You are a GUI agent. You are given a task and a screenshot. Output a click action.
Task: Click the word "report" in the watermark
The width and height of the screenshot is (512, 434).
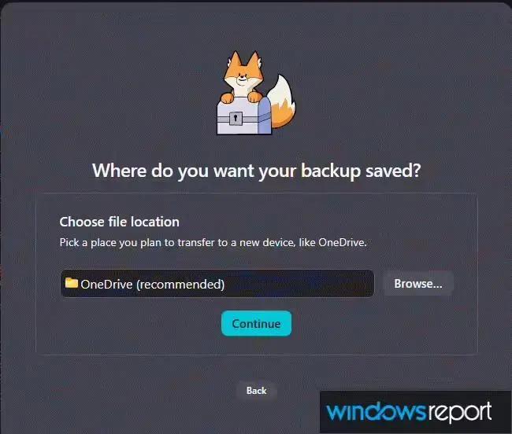point(459,413)
